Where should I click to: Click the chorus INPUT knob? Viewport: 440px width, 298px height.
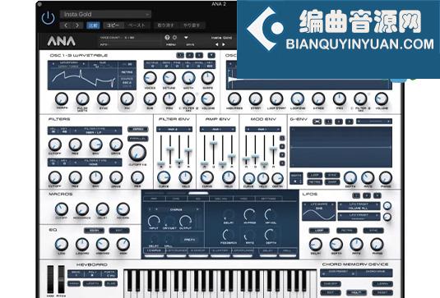click(x=154, y=221)
